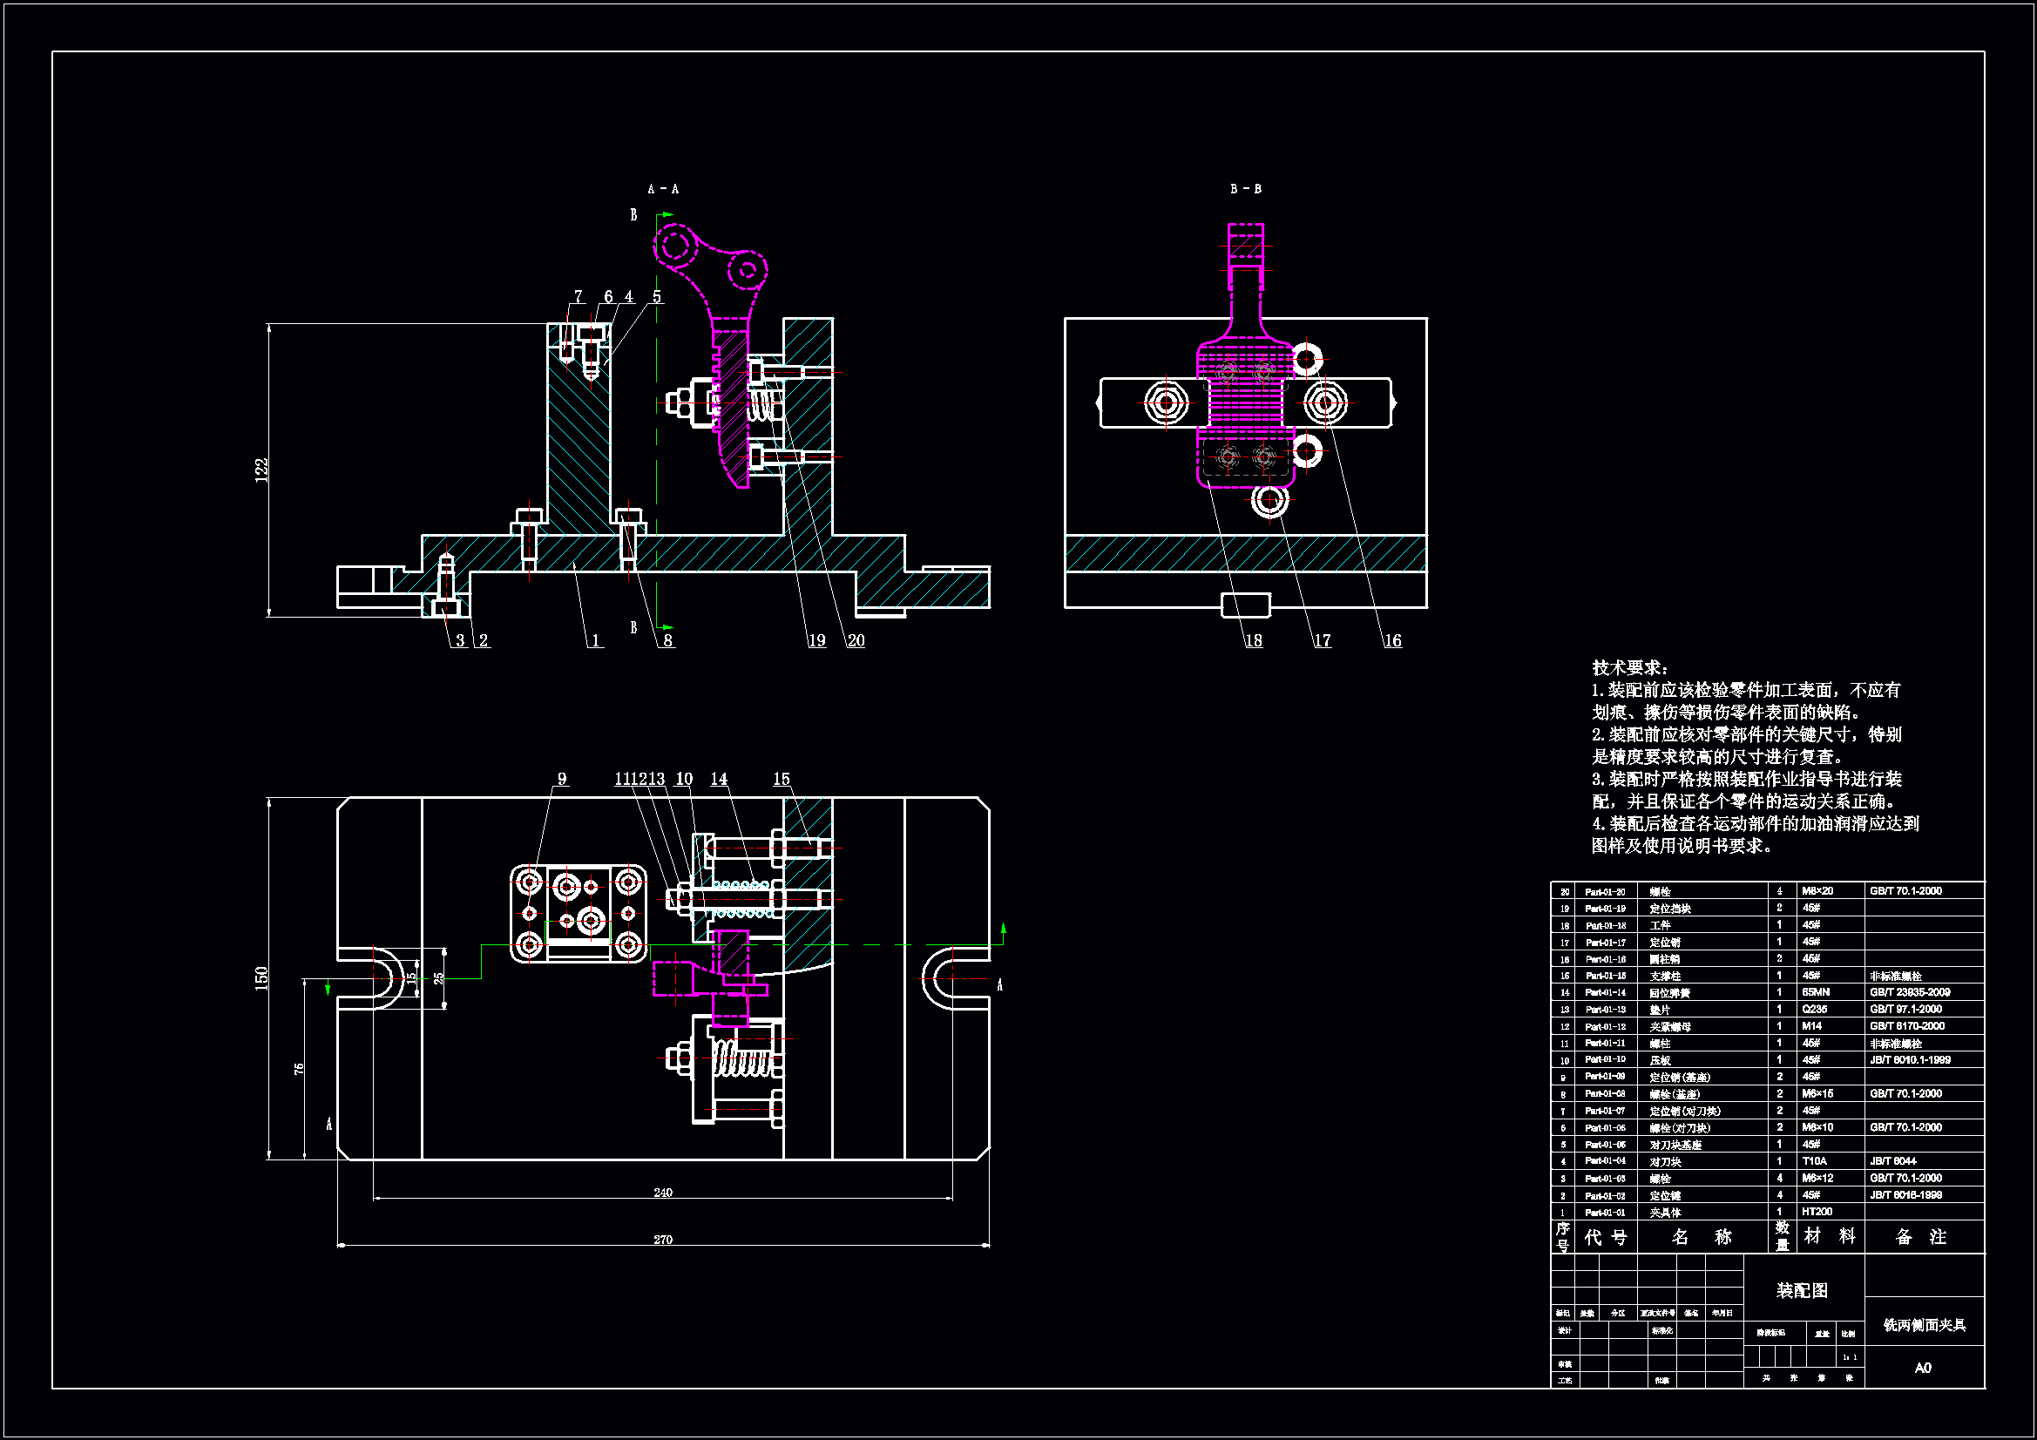
Task: Click the Part-01-14 code cell
Action: click(1605, 992)
